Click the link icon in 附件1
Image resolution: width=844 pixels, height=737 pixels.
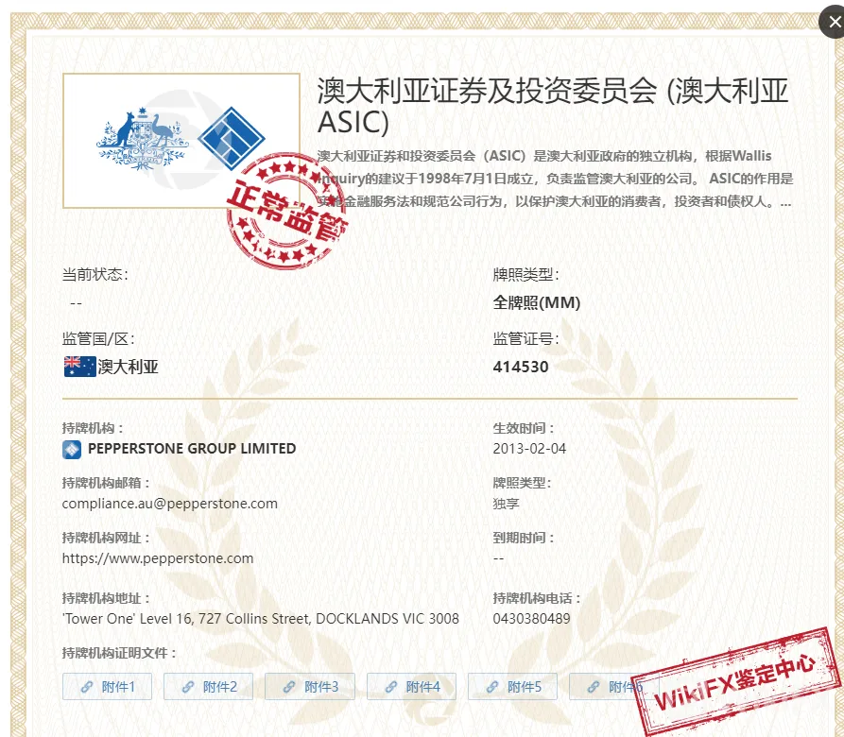(87, 687)
